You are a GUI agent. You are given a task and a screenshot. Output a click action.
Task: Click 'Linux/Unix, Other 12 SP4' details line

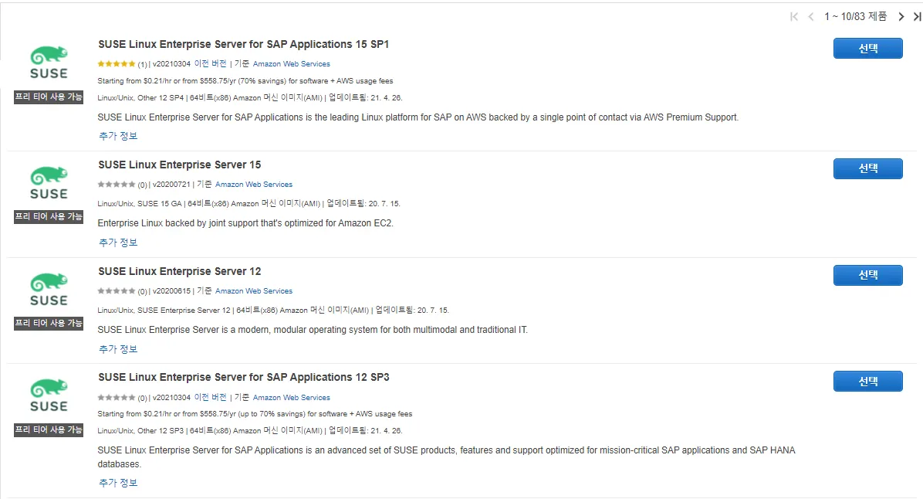(250, 98)
